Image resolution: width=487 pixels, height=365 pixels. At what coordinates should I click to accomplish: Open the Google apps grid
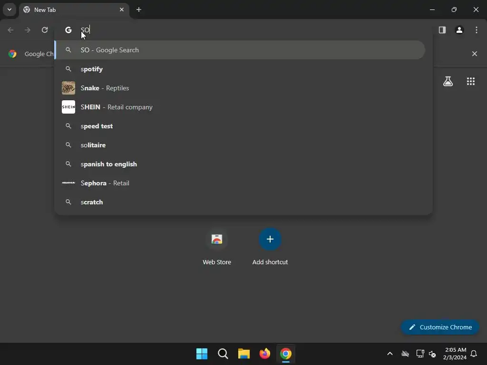pos(471,81)
